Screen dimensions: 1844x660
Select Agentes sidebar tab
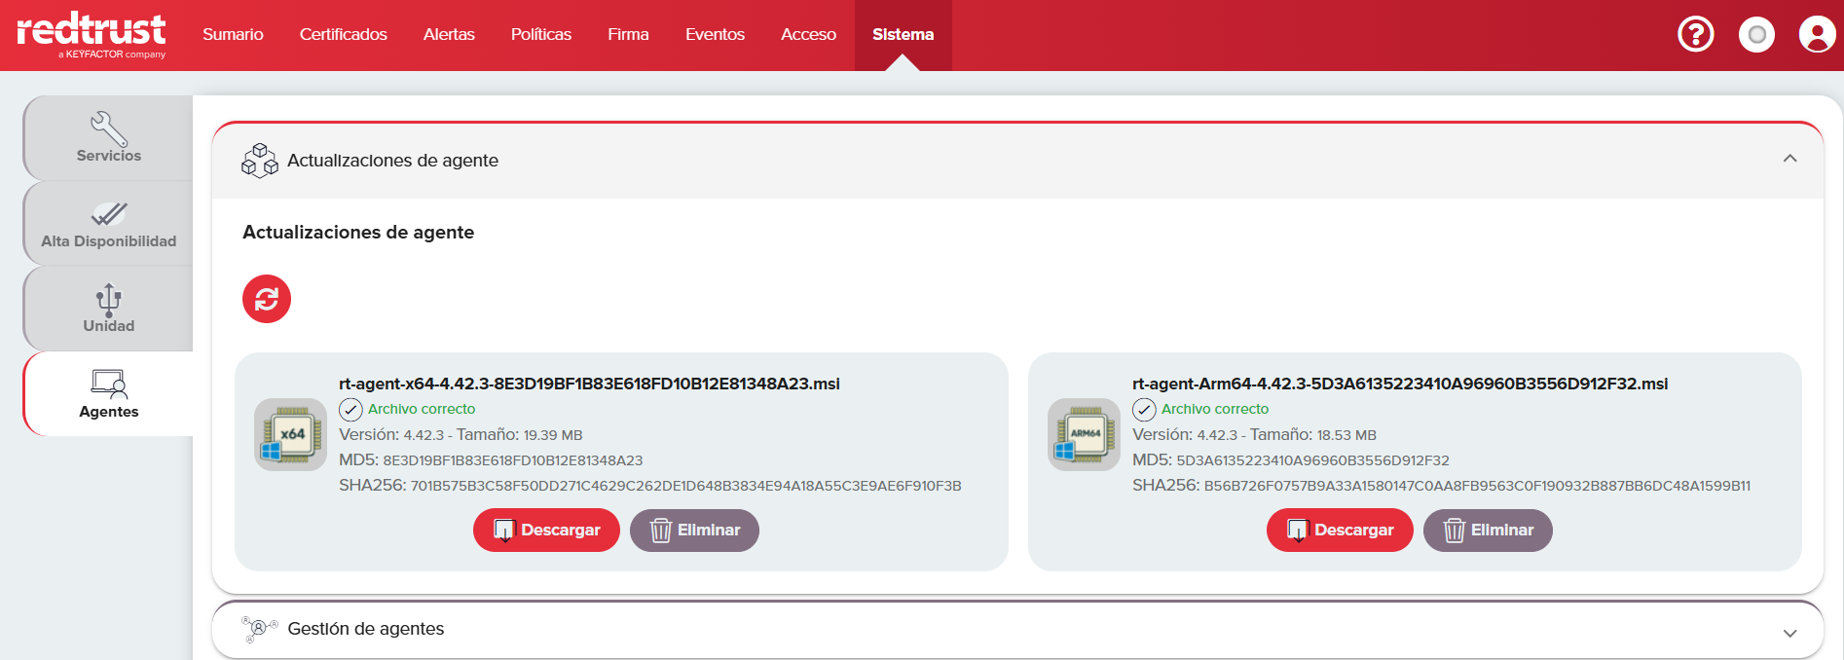(x=108, y=393)
